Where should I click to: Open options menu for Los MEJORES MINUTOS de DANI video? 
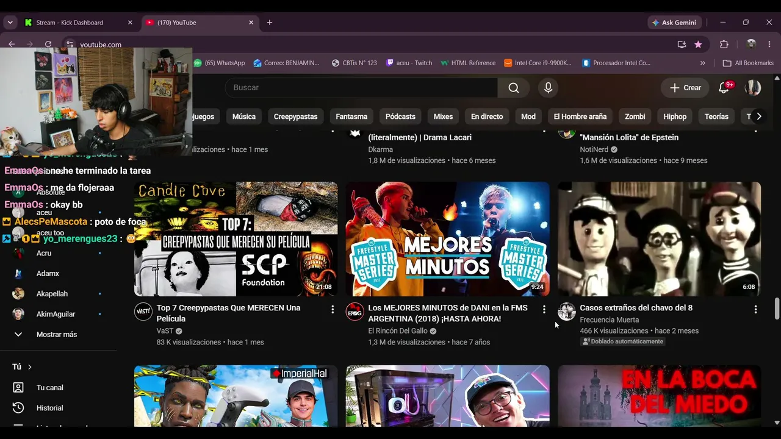pos(544,310)
